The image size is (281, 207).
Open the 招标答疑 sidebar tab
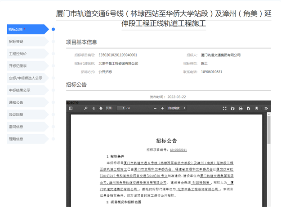click(x=27, y=41)
